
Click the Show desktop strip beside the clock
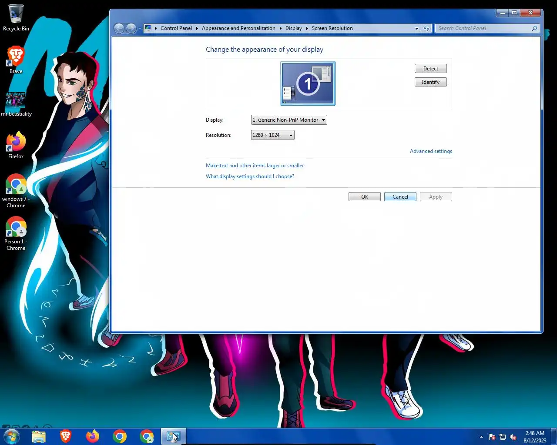pos(554,437)
